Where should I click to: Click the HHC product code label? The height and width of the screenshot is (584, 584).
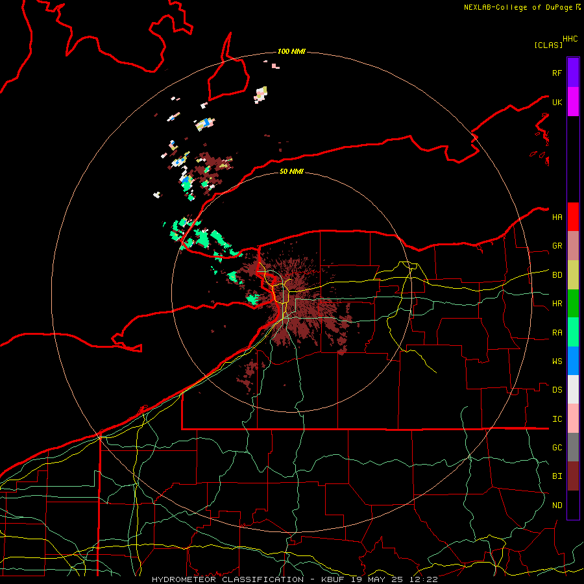point(570,39)
